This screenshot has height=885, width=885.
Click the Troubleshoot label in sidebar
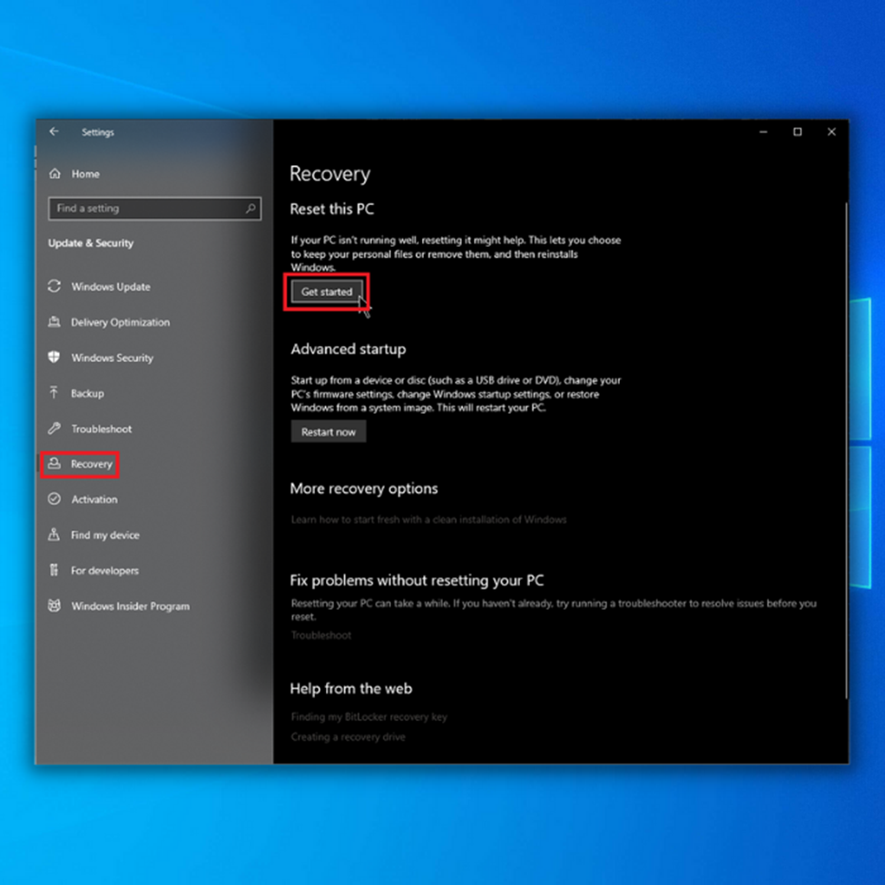[102, 429]
